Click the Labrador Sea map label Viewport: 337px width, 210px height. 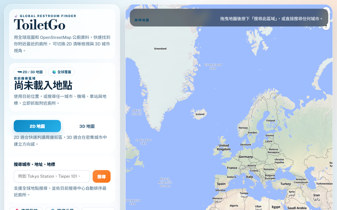pyautogui.click(x=144, y=142)
